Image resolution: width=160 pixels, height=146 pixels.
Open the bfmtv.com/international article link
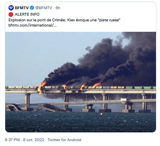pos(33,25)
